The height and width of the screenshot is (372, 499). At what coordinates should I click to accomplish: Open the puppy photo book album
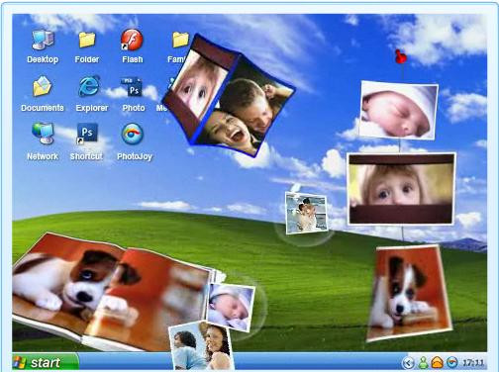(x=112, y=292)
